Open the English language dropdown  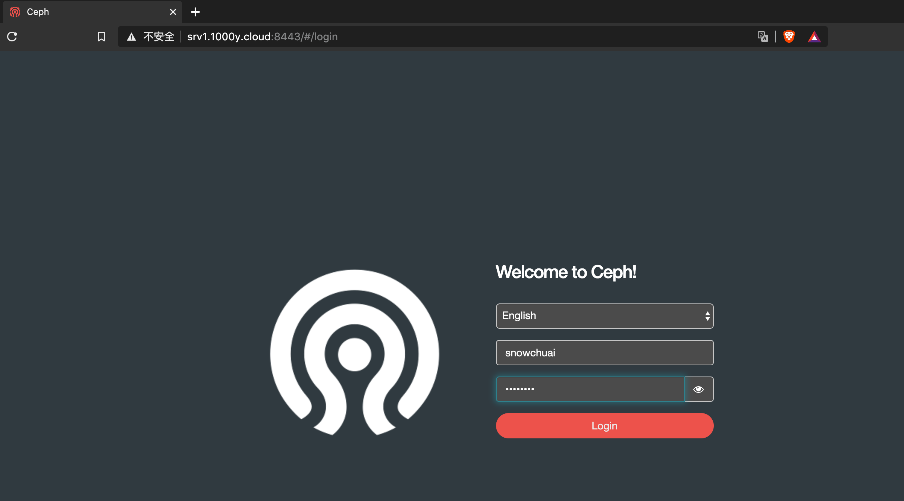pyautogui.click(x=605, y=316)
